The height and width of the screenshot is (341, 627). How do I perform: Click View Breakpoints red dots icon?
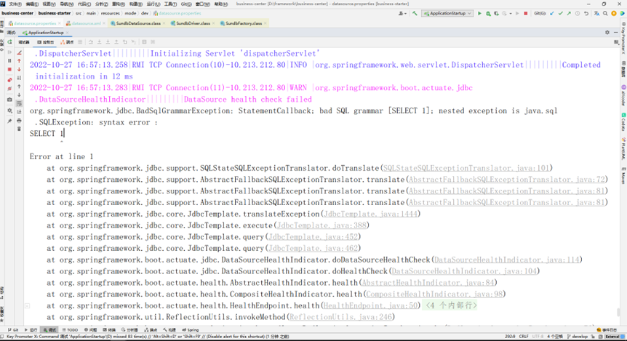9,80
